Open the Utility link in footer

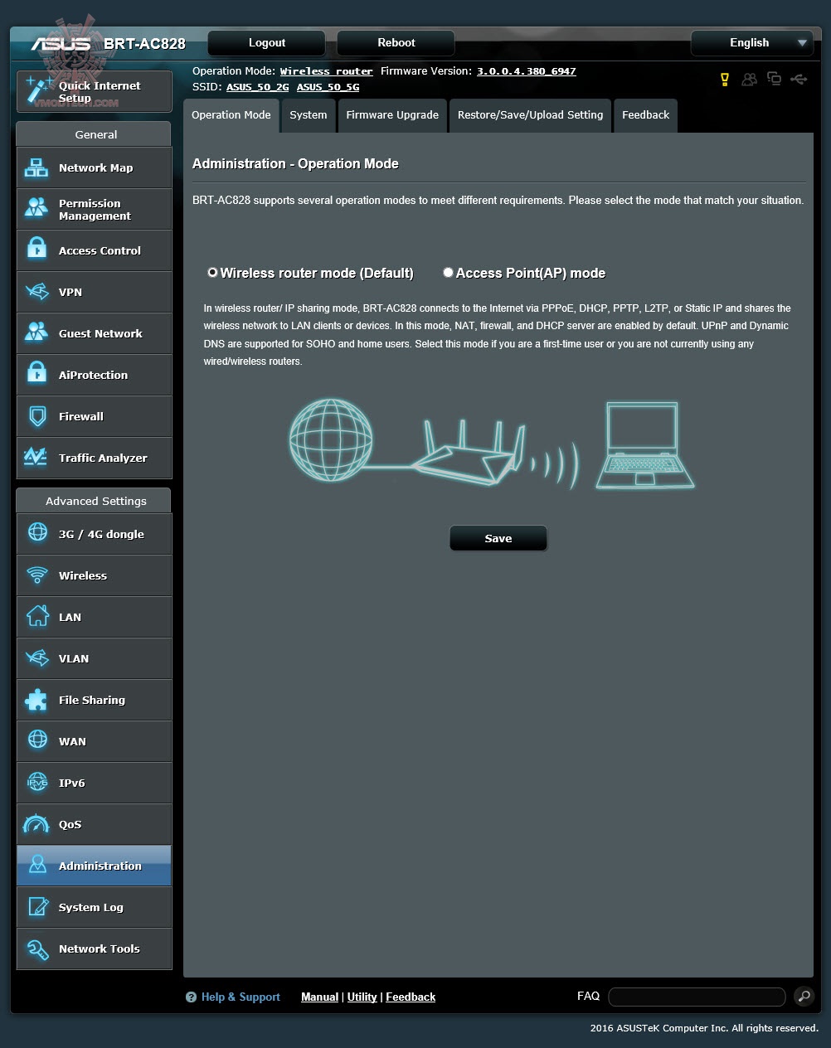pos(362,997)
